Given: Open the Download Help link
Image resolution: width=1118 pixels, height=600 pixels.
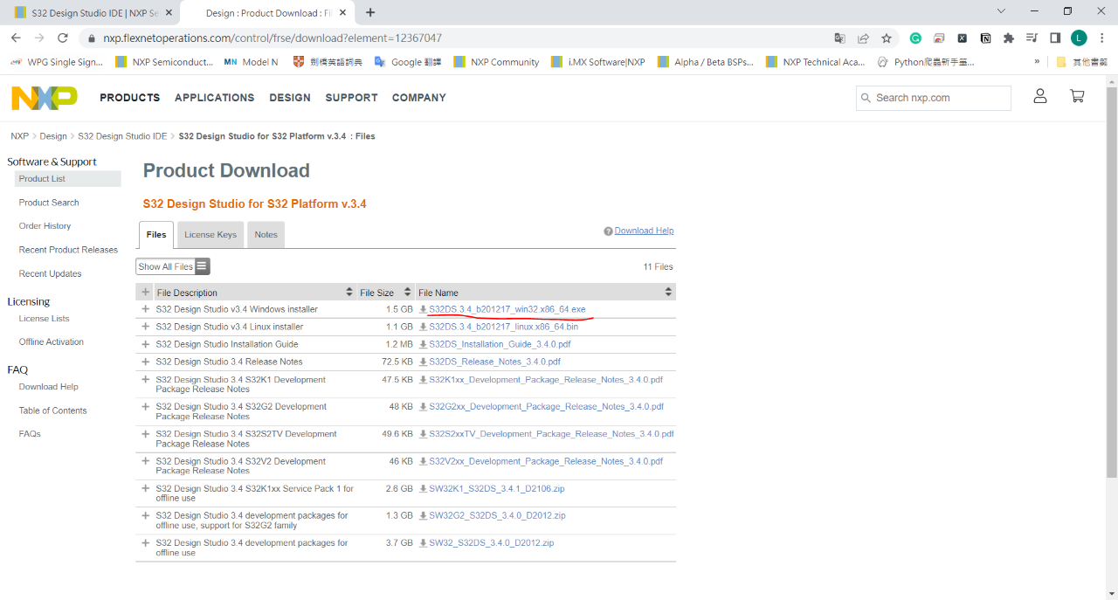Looking at the screenshot, I should point(644,231).
